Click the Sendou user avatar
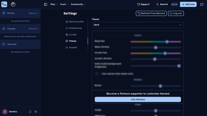 coord(5,112)
